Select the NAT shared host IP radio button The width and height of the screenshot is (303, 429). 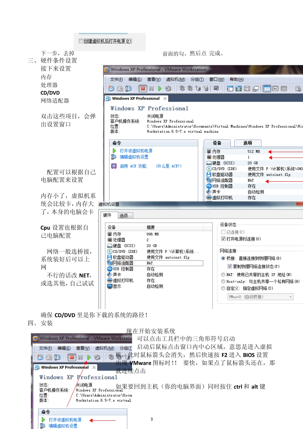tap(223, 275)
